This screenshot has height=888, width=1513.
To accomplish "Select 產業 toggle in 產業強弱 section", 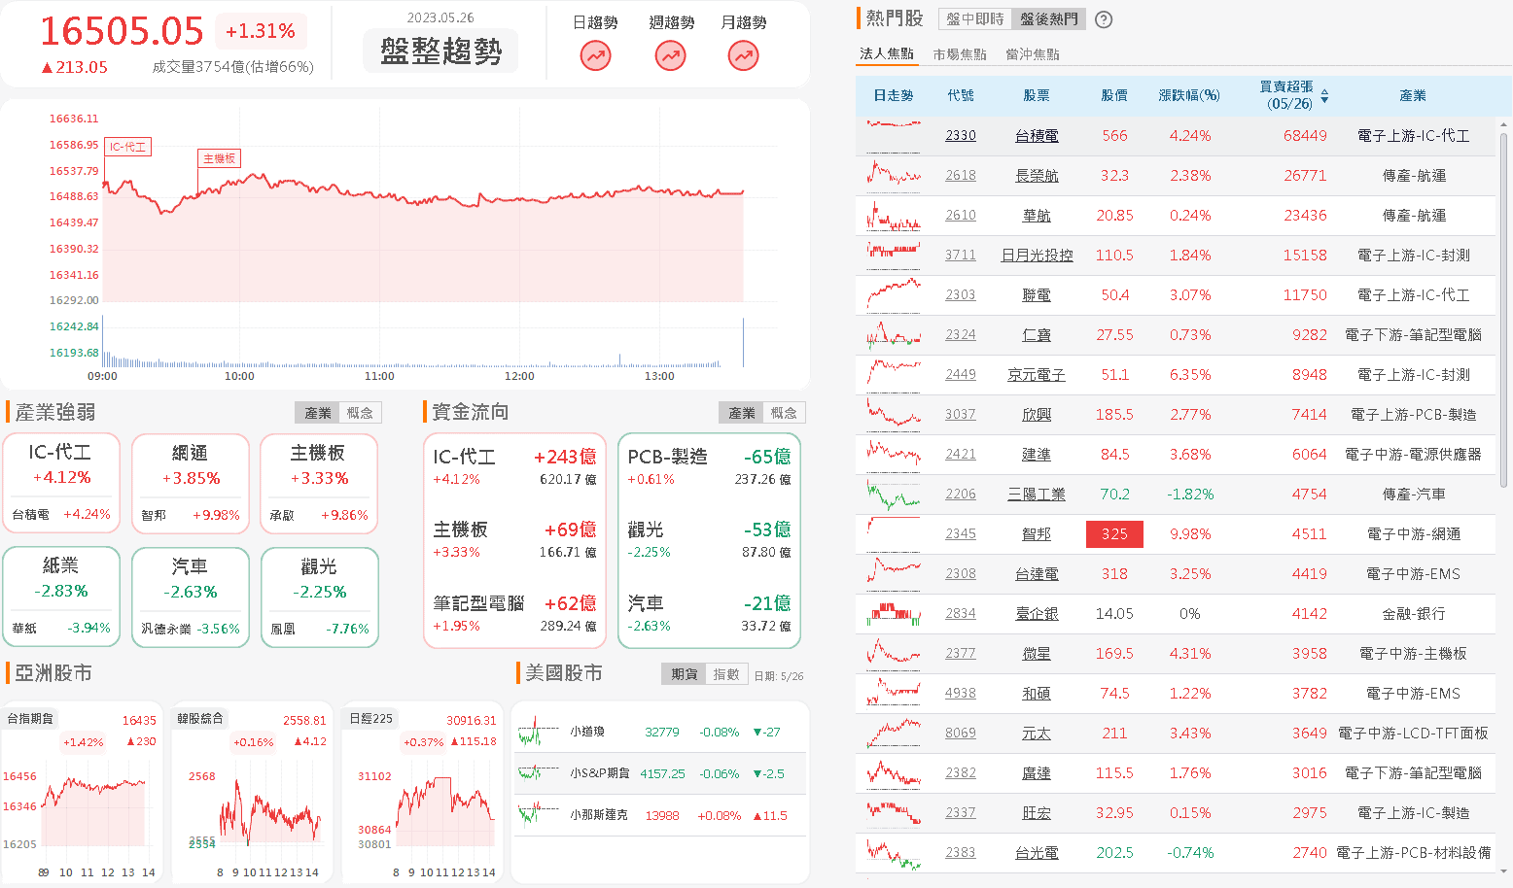I will (318, 413).
